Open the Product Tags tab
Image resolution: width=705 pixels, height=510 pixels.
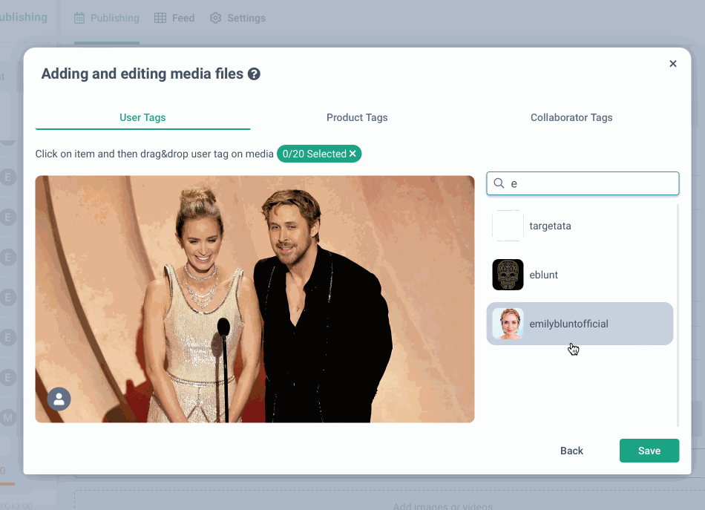pos(357,117)
